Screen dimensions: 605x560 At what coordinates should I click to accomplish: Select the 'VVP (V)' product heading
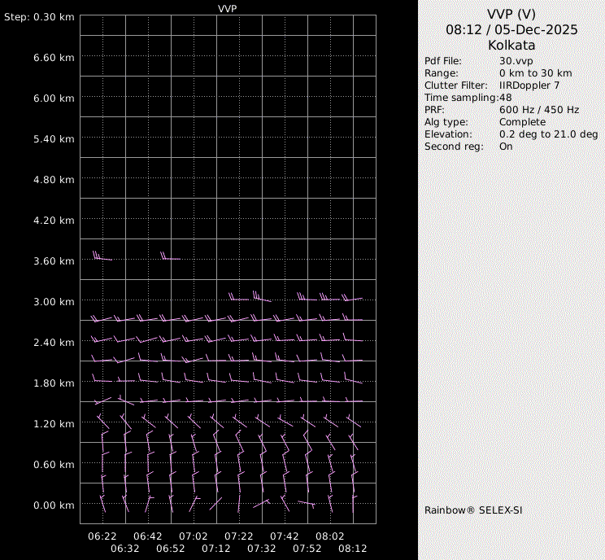[511, 14]
